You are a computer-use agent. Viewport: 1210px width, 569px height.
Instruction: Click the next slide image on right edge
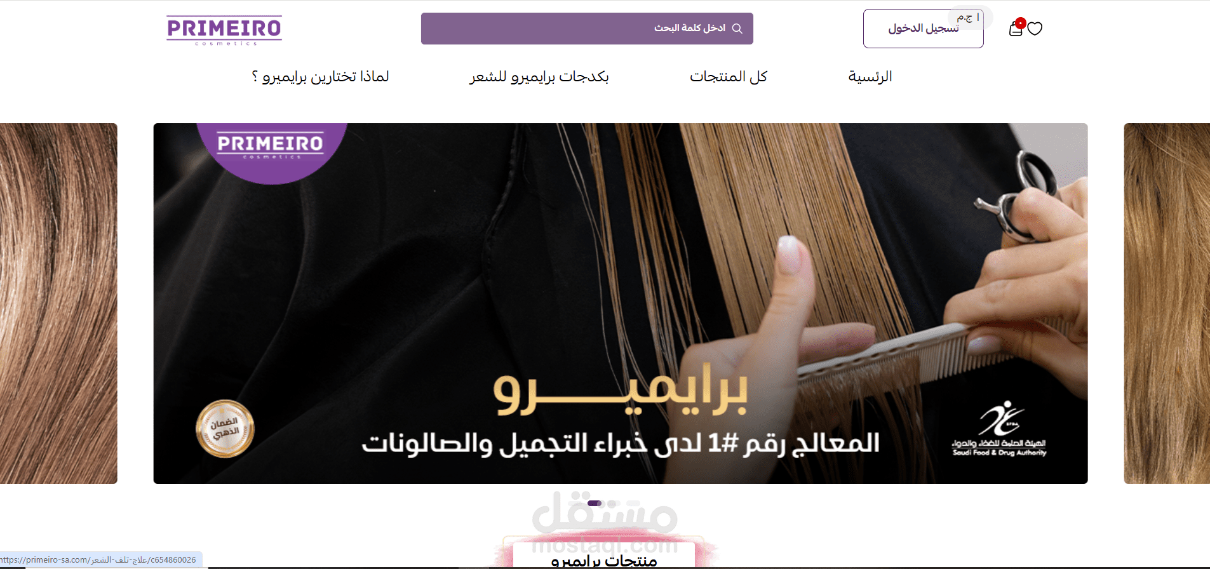tap(1167, 304)
